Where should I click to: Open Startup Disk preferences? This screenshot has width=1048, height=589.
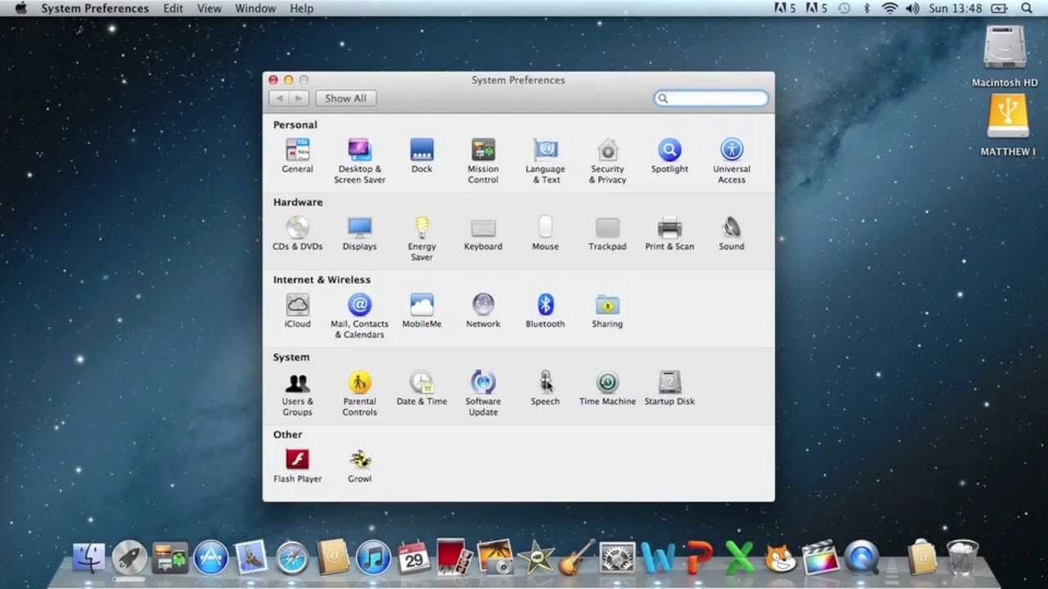click(670, 389)
